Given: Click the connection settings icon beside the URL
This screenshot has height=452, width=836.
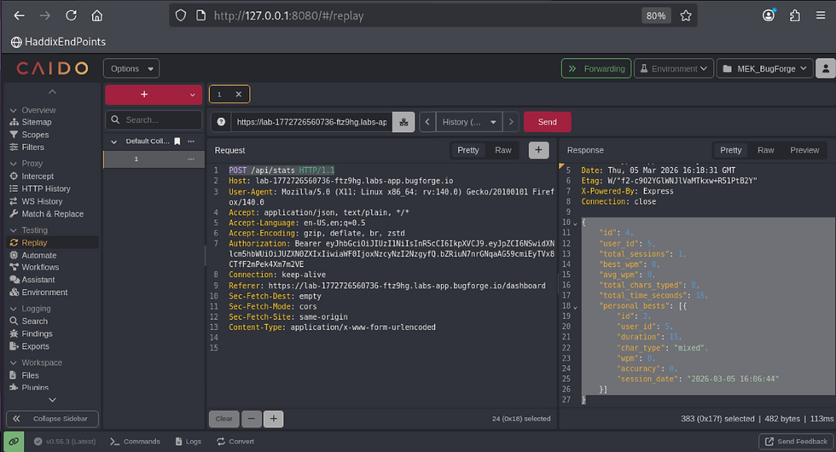Looking at the screenshot, I should (403, 122).
